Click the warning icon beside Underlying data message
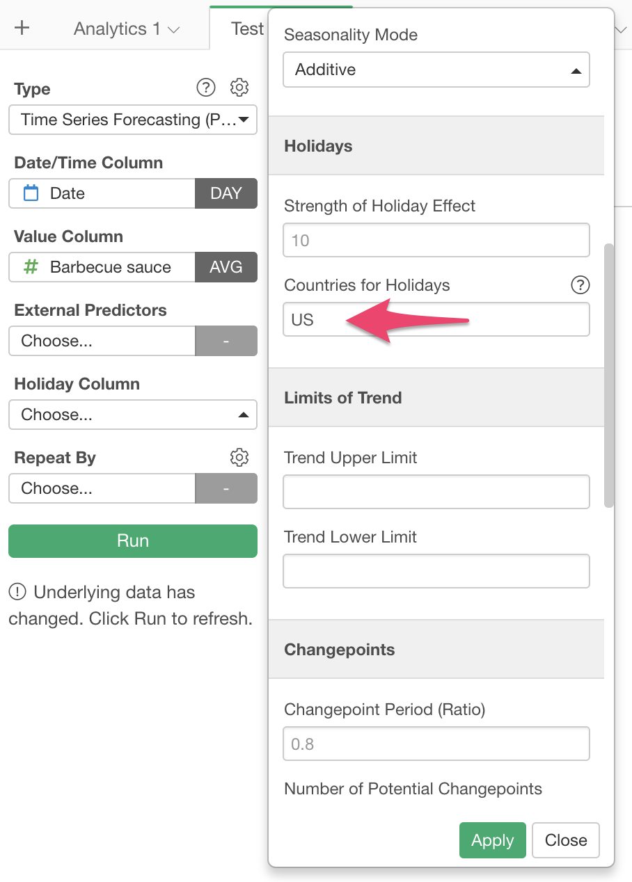Viewport: 632px width, 882px height. tap(17, 593)
